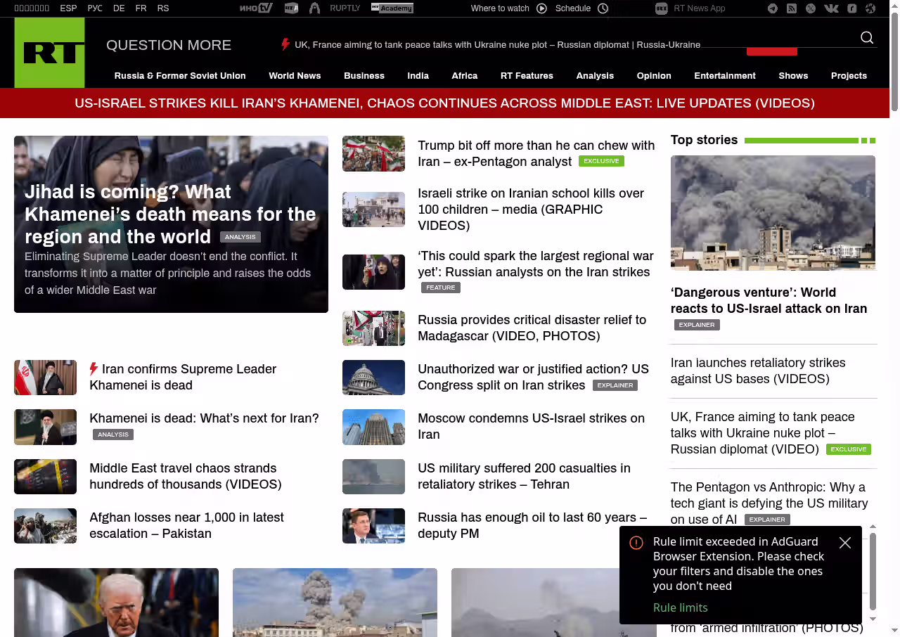Open the VK social icon
The image size is (900, 637).
[831, 8]
